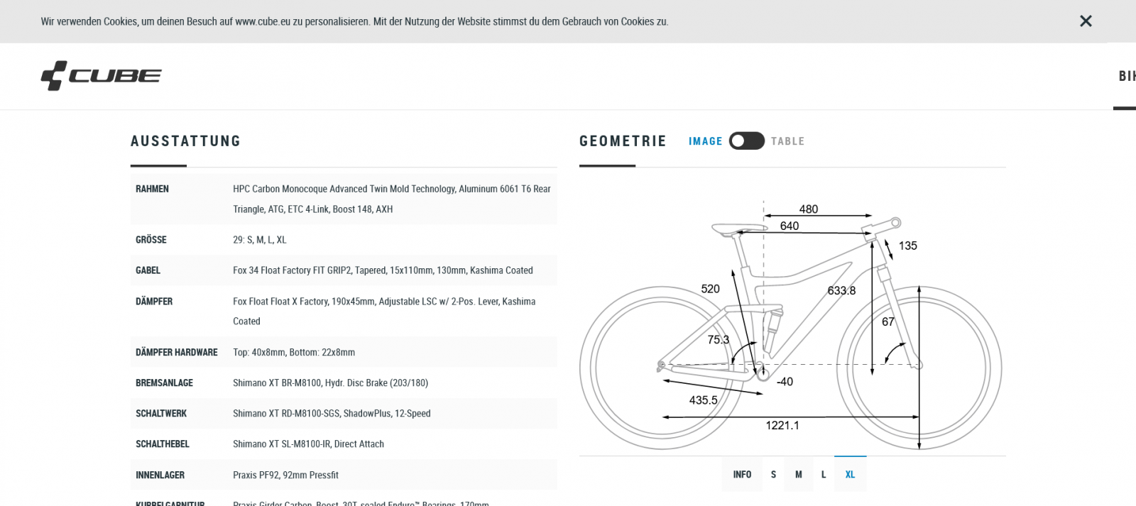
Task: Open the partially visible BIKES menu item
Action: pos(1127,76)
